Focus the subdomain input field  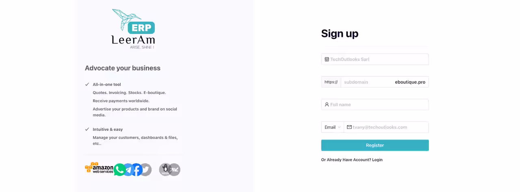pos(368,82)
